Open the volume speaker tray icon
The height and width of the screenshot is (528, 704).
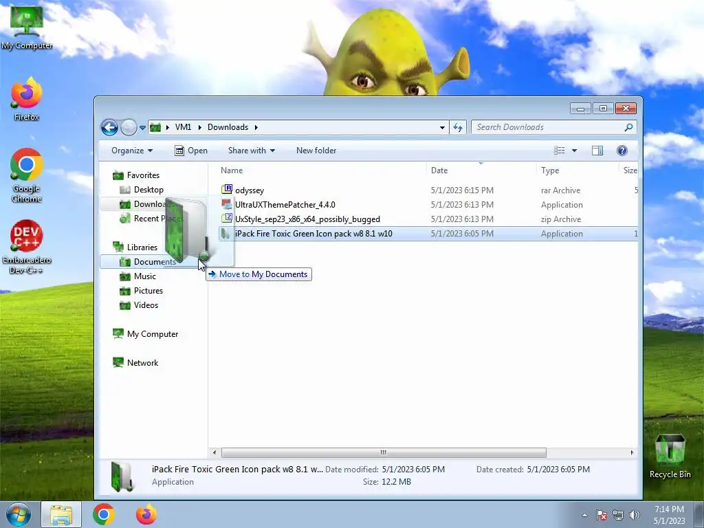635,515
